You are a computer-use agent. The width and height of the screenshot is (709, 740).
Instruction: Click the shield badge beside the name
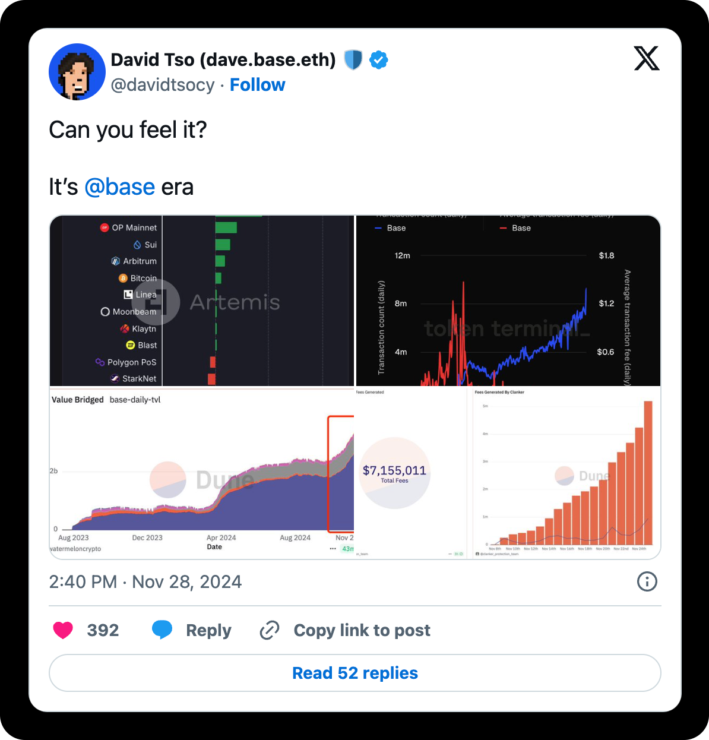point(353,60)
